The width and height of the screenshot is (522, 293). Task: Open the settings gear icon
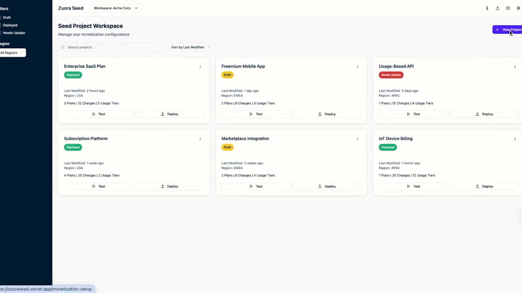[x=518, y=8]
